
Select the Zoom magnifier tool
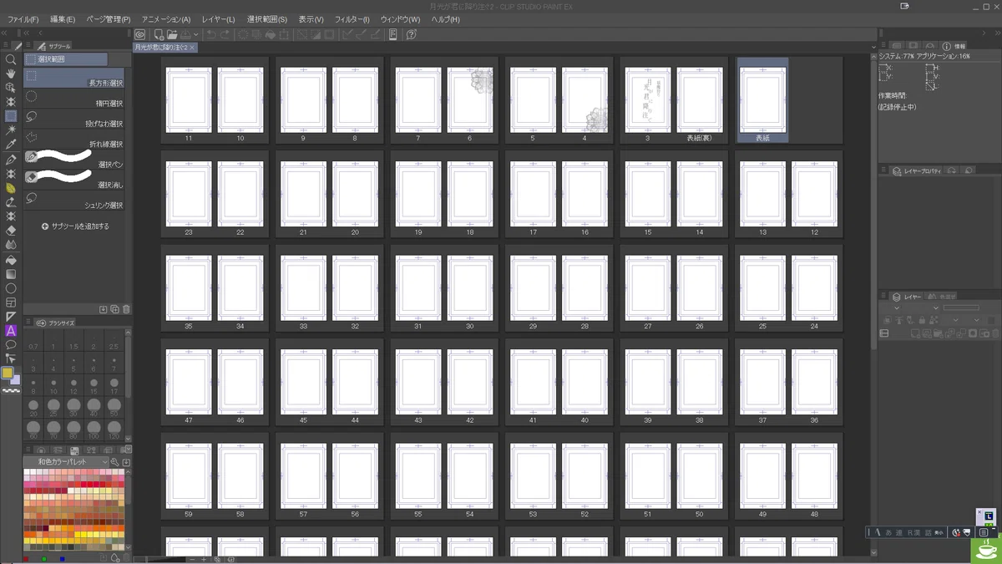pyautogui.click(x=11, y=59)
